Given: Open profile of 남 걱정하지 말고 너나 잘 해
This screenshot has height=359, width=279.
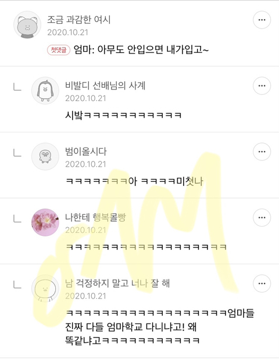Looking at the screenshot, I should pyautogui.click(x=117, y=283).
